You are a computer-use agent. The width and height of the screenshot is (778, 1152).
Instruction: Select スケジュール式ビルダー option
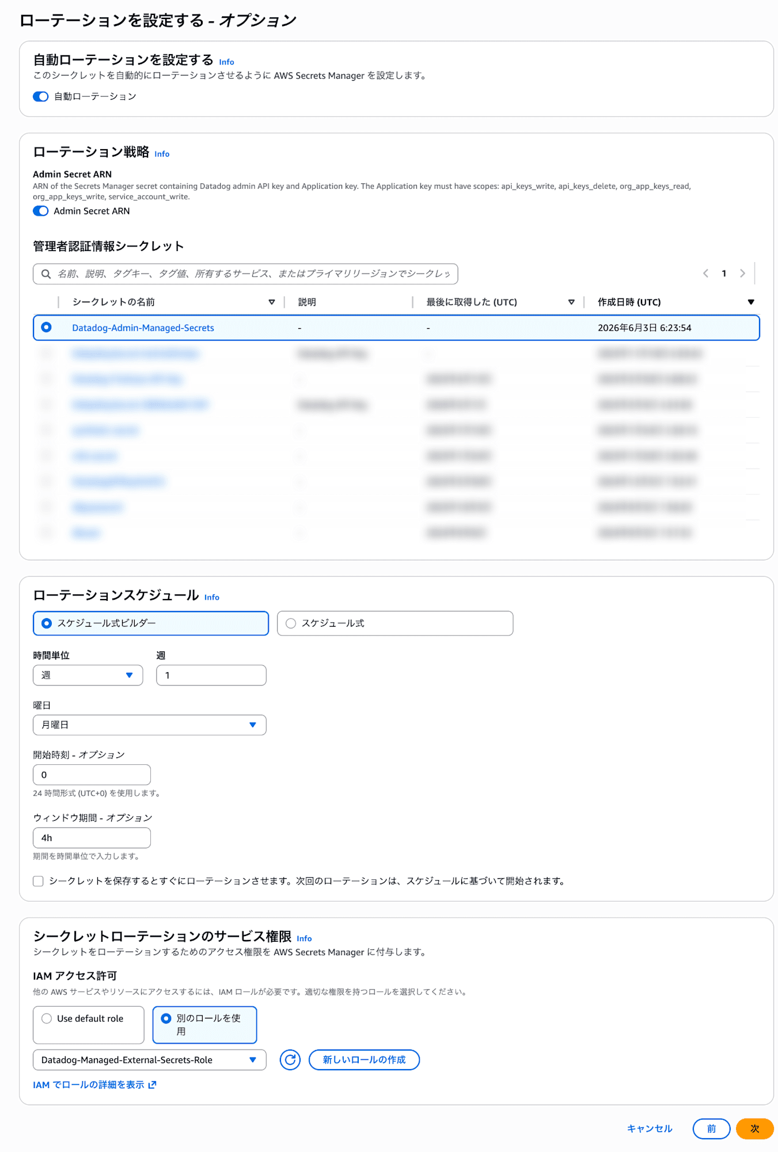point(151,623)
